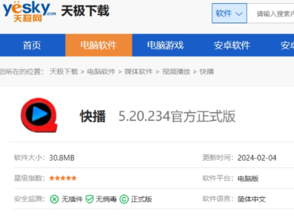Focus the 请输入搜索内容 search box
Image resolution: width=294 pixels, height=221 pixels.
pos(270,13)
